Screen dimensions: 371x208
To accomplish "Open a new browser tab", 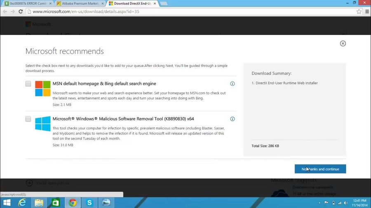I will 164,4.
